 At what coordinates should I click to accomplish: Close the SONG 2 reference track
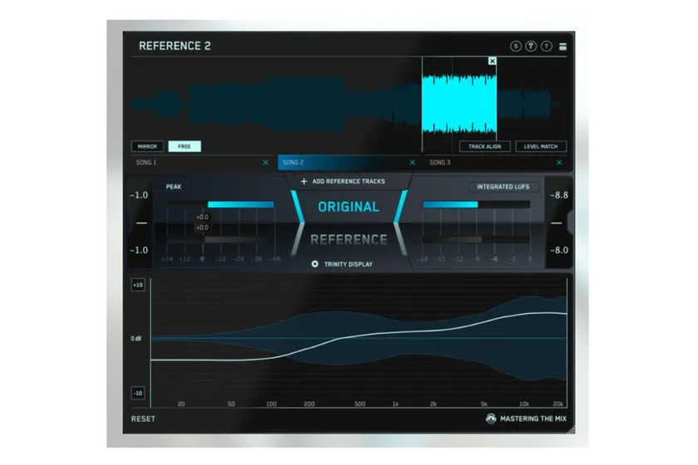click(x=412, y=163)
